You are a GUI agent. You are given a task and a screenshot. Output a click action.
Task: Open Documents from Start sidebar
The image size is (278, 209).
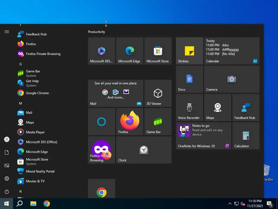click(x=7, y=152)
